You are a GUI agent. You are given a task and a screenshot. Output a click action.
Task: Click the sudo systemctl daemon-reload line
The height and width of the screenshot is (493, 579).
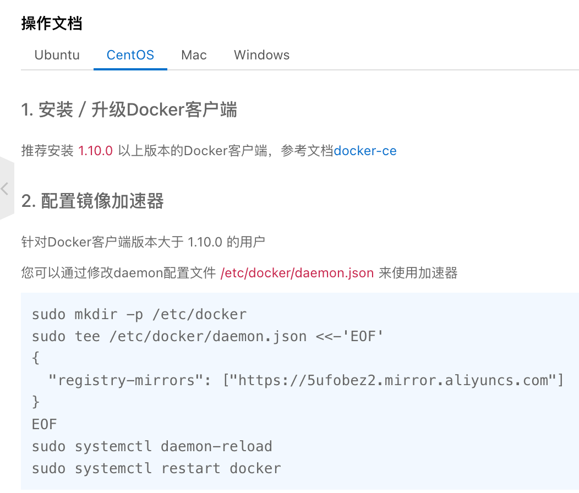pos(152,446)
